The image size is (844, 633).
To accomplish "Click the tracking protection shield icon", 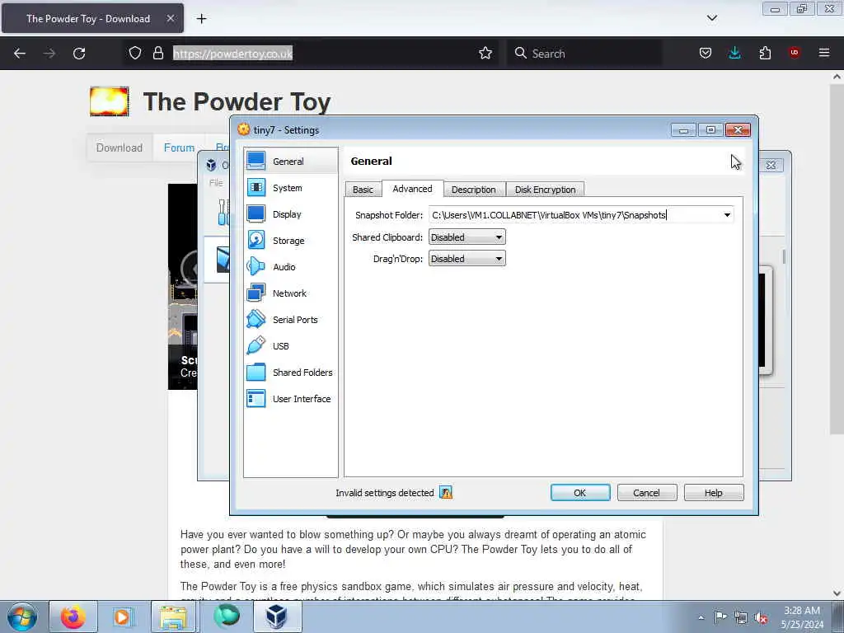I will point(135,53).
